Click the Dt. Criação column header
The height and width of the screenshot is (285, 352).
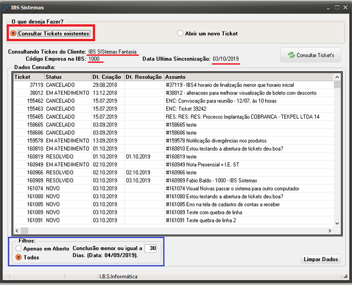tap(108, 77)
